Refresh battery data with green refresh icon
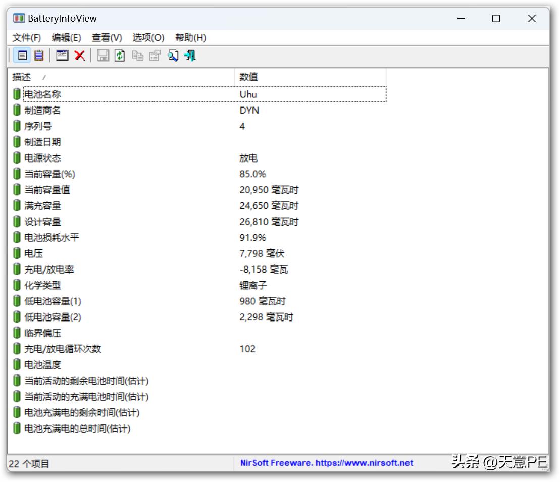This screenshot has width=560, height=482. 120,56
